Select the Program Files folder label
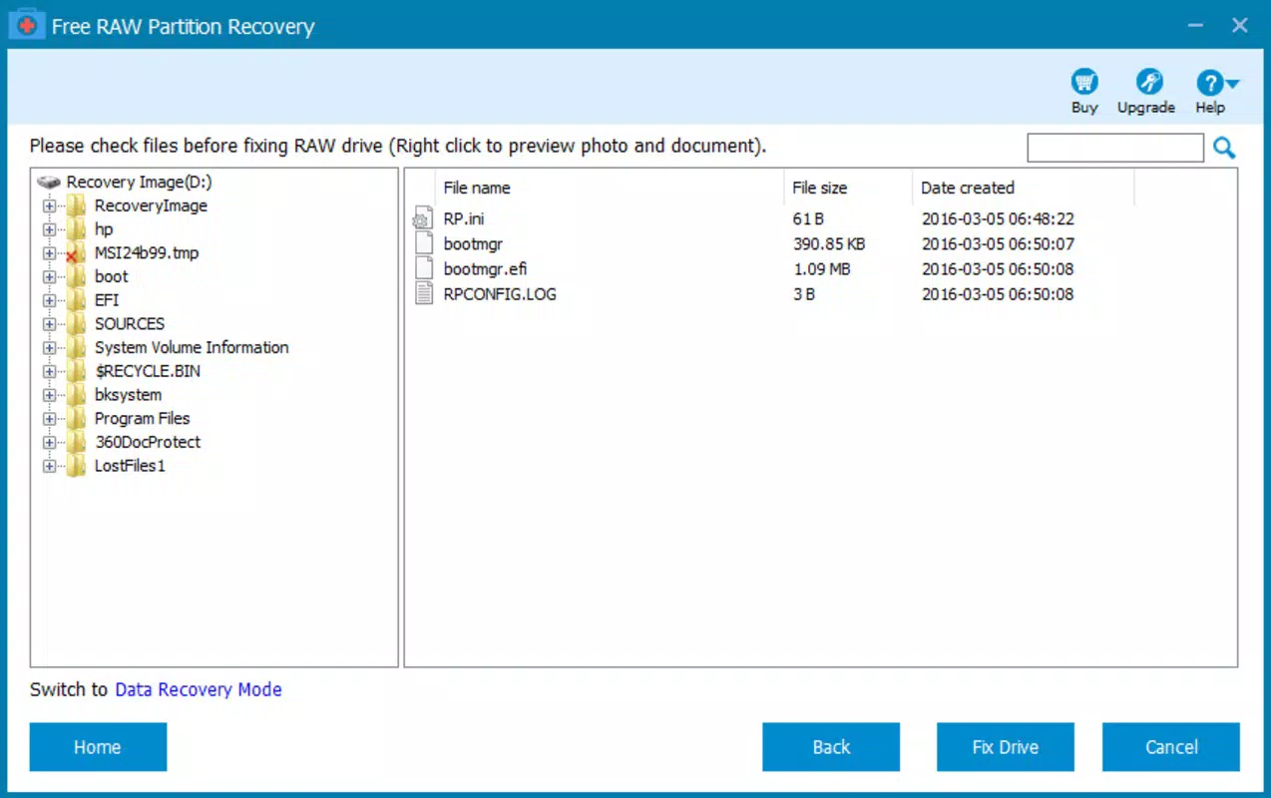The image size is (1271, 798). click(142, 419)
